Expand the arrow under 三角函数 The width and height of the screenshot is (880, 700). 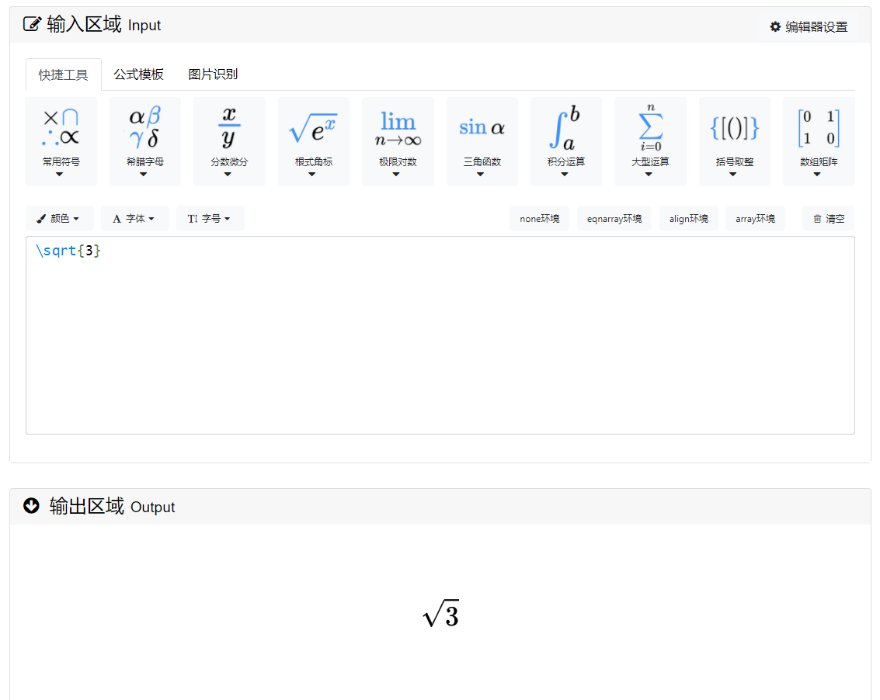(x=481, y=175)
